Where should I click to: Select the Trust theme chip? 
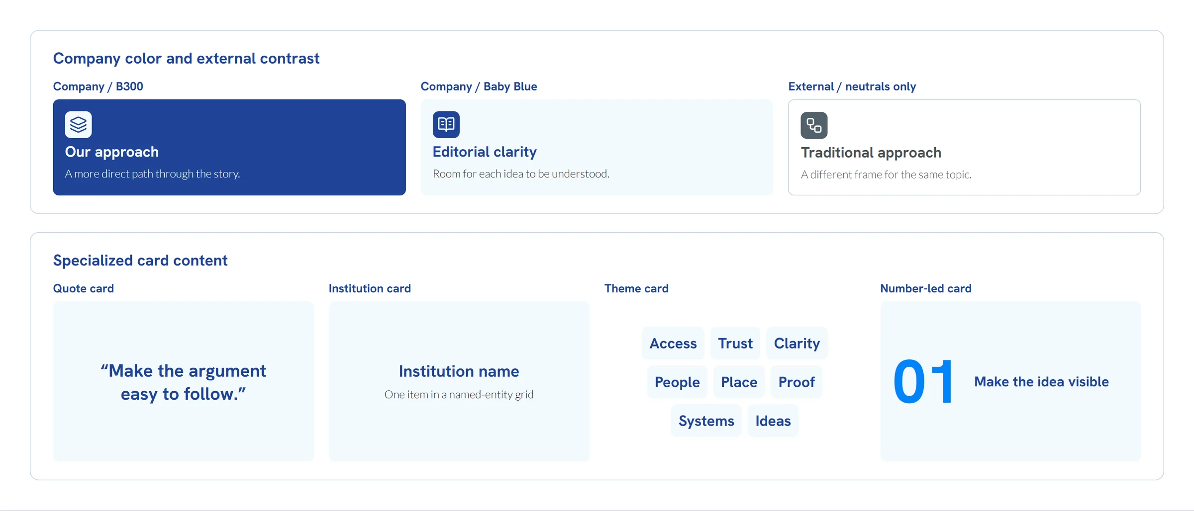coord(735,343)
